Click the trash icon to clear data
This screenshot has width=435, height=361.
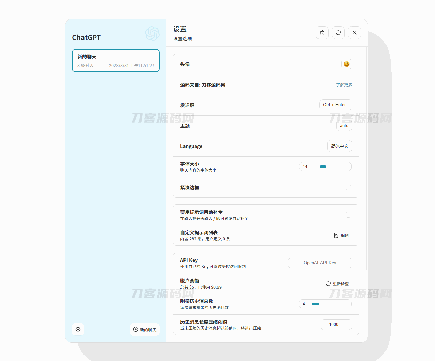click(x=322, y=33)
